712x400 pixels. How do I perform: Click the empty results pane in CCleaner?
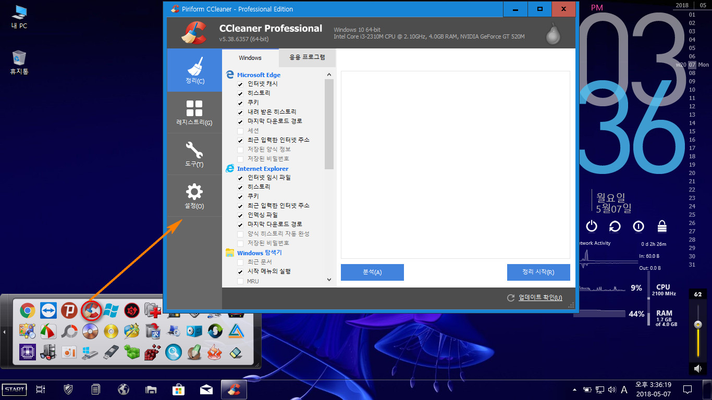pos(456,165)
